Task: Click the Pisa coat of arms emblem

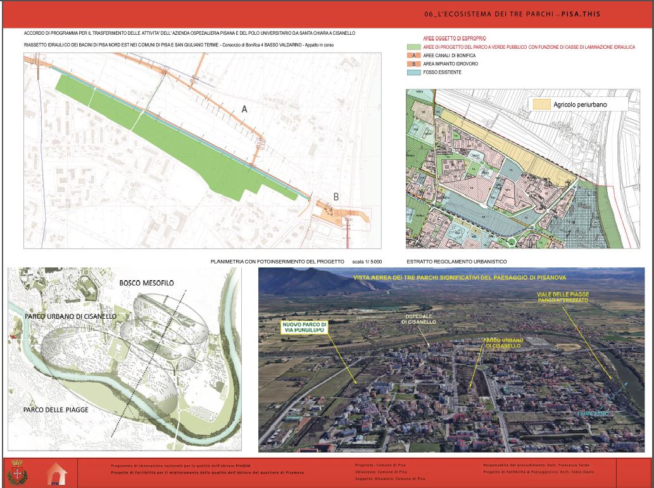Action: [16, 473]
